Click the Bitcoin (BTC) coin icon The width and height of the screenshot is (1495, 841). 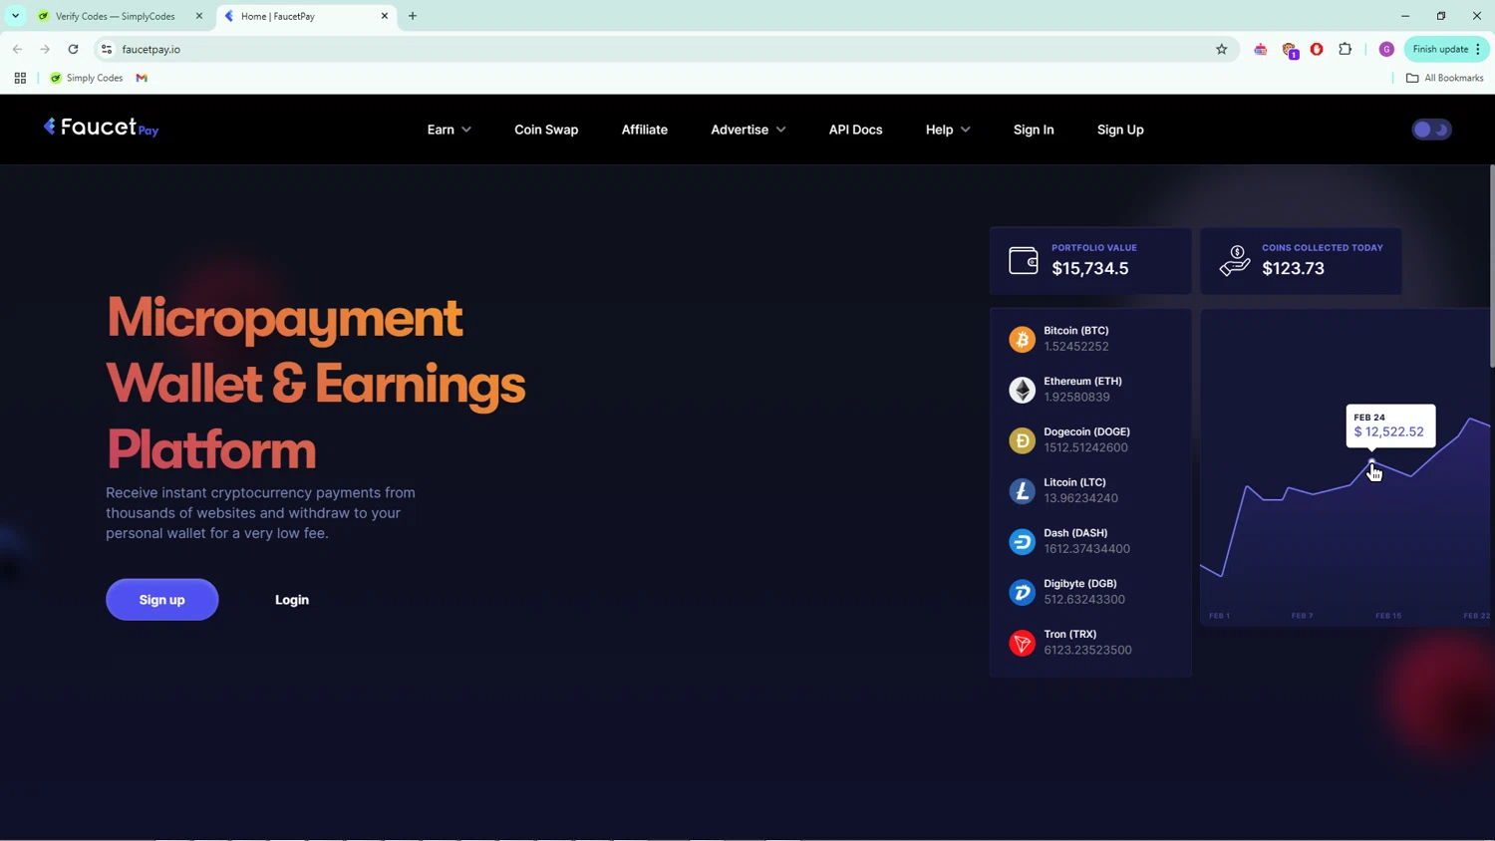(x=1022, y=339)
